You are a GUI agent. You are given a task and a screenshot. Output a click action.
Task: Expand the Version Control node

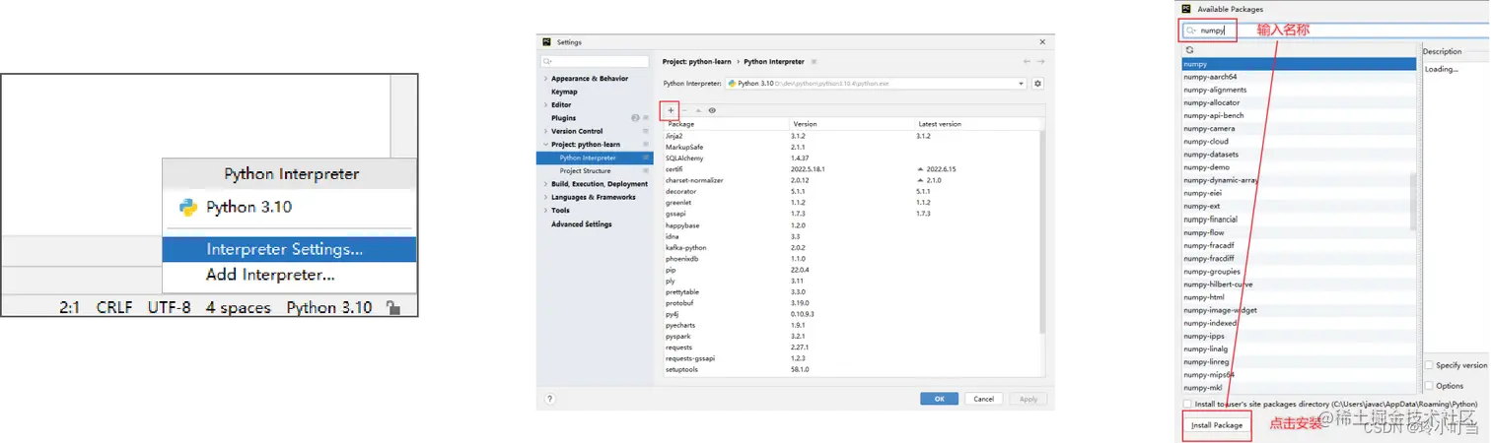[x=545, y=131]
